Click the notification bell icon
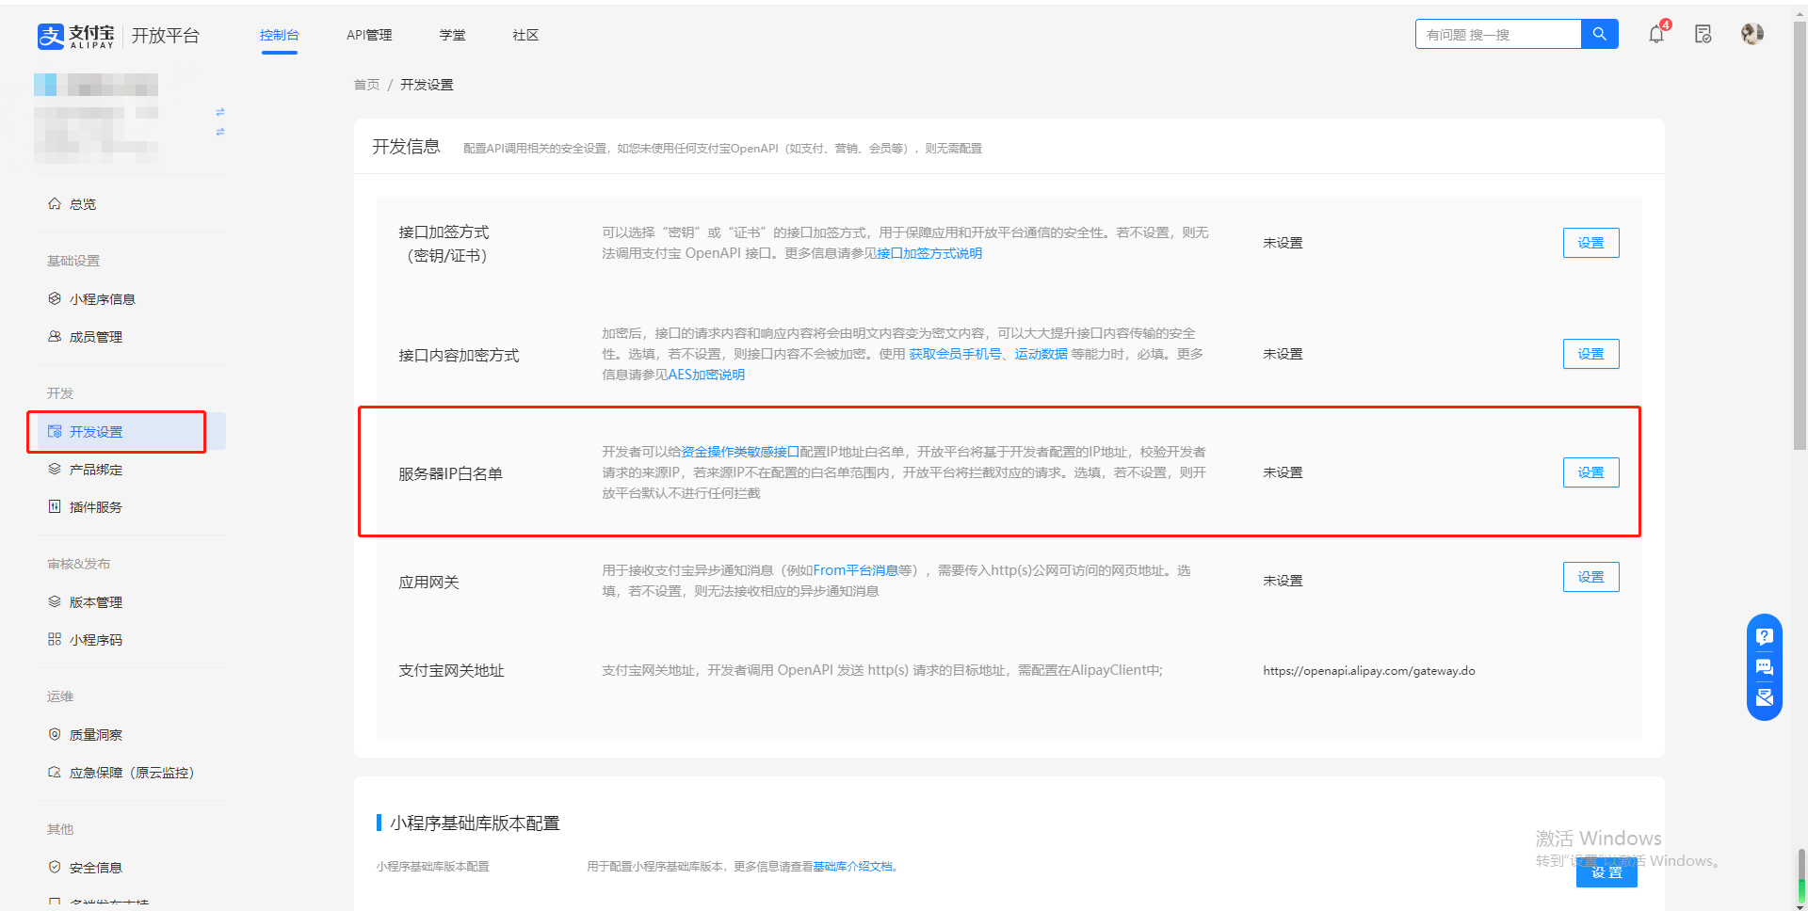Screen dimensions: 1808x911 1655,35
